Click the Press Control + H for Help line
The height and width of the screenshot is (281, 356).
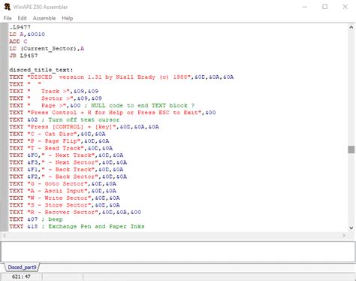pyautogui.click(x=113, y=113)
